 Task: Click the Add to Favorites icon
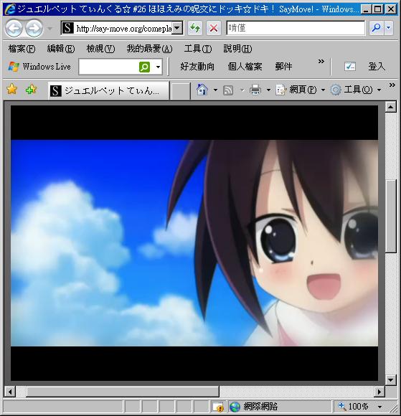[x=31, y=89]
